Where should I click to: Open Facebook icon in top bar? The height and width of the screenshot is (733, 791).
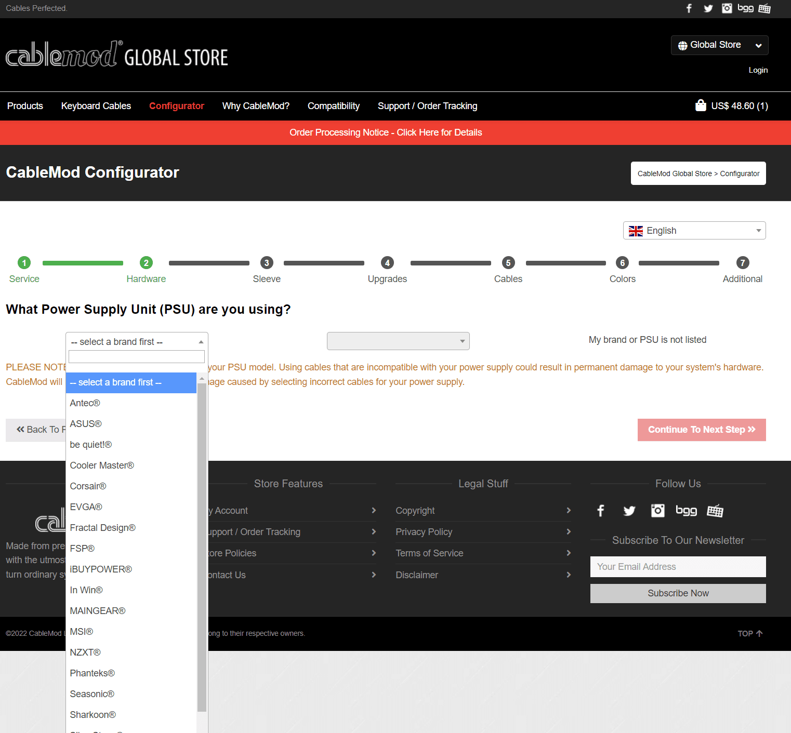click(689, 8)
